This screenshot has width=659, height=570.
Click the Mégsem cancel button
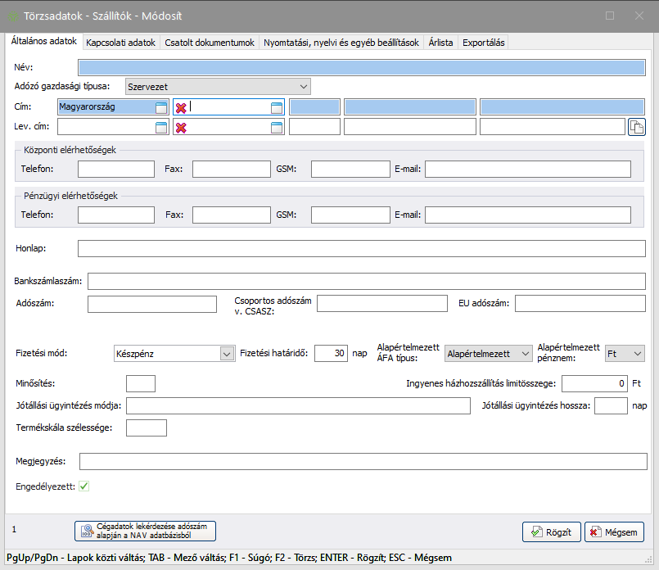[614, 532]
